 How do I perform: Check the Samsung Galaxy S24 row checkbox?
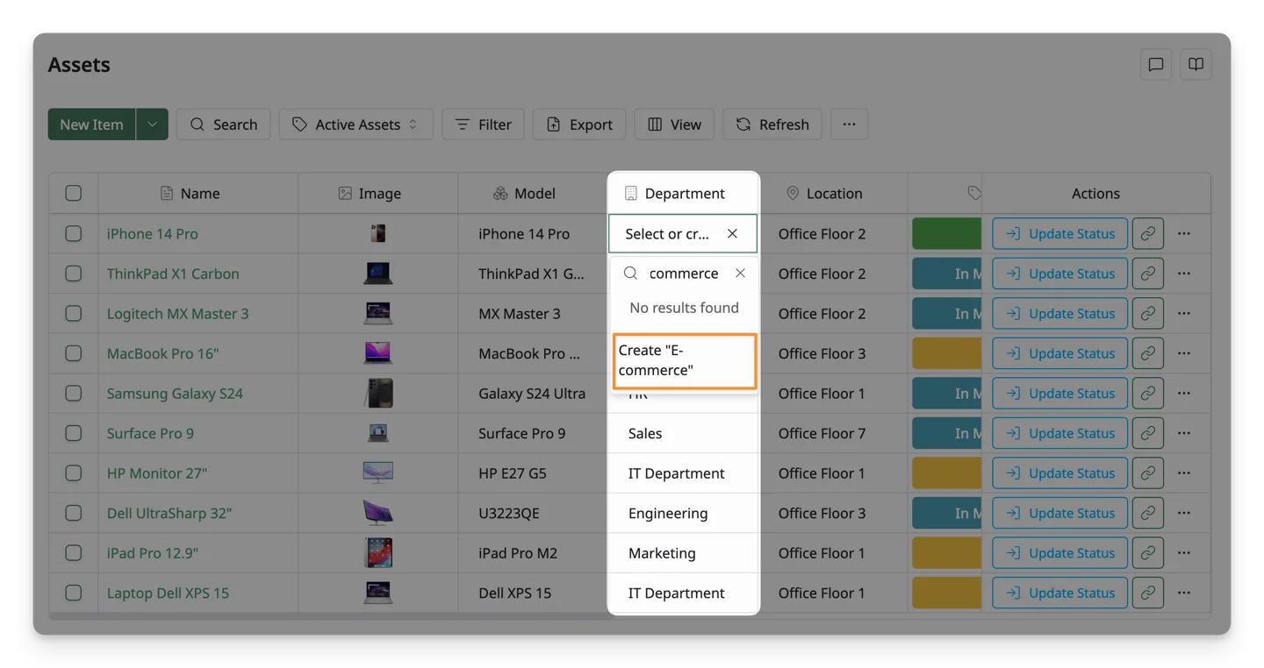74,393
